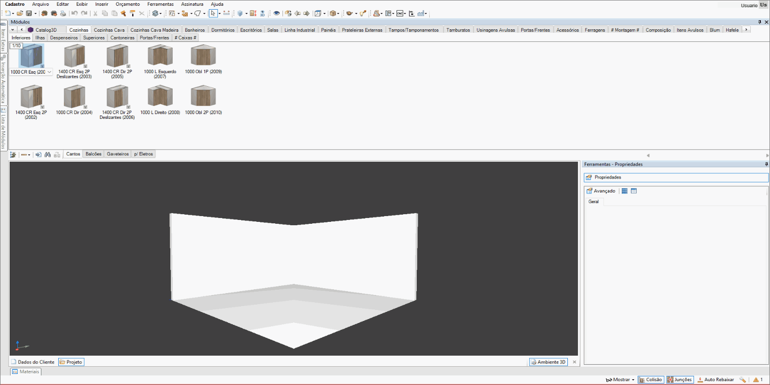Click the import arrow icon above viewport

coord(38,154)
